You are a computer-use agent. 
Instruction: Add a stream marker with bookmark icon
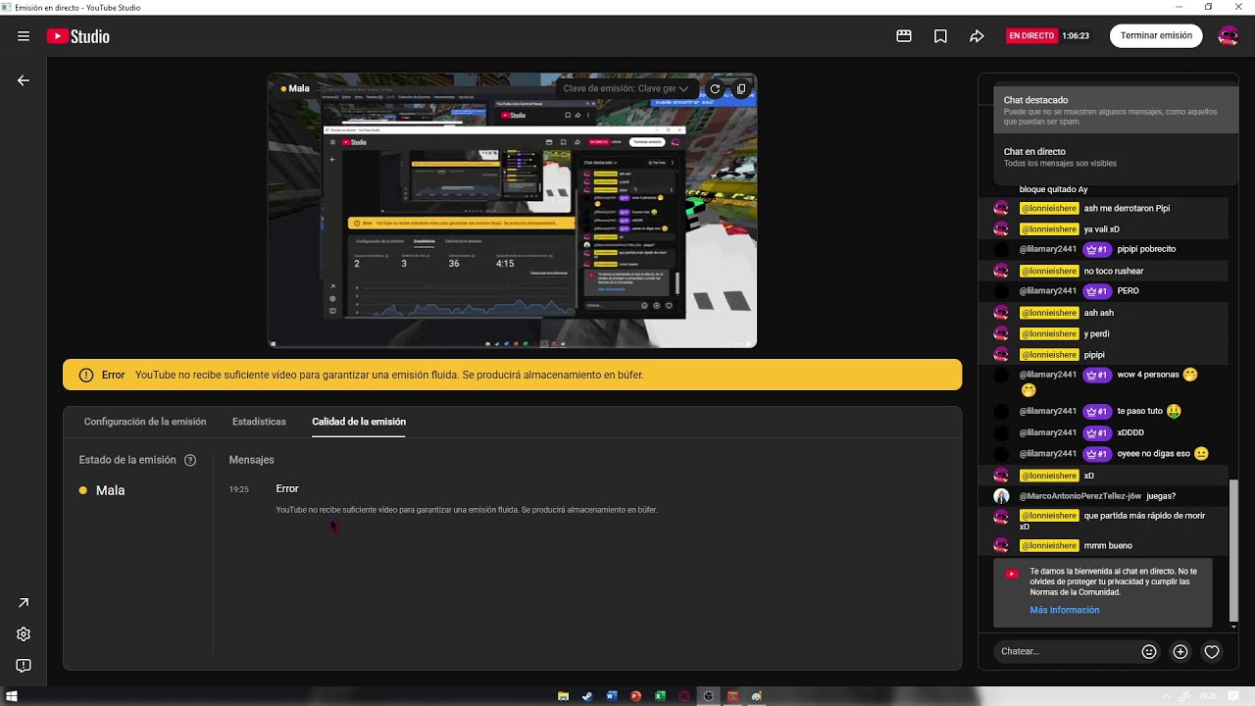click(x=940, y=36)
